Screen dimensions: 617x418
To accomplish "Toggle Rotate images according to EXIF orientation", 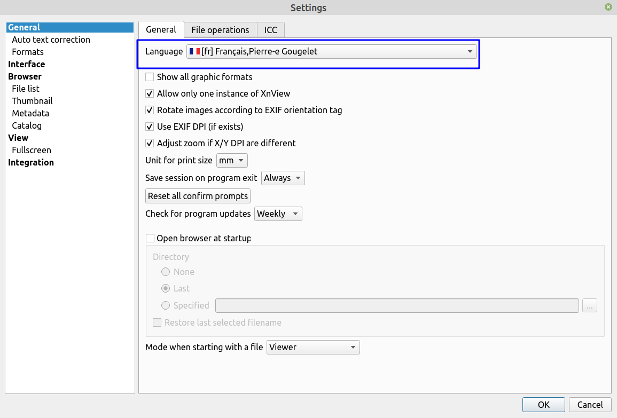I will [150, 111].
